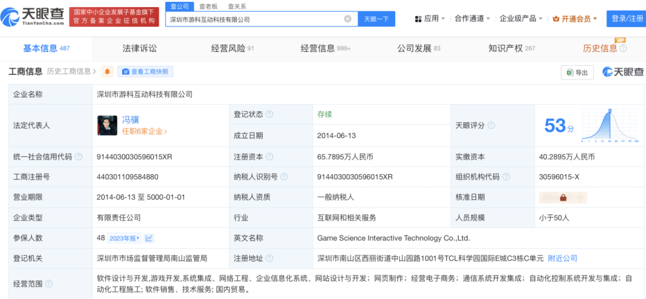Select the 查老板 search tab
The width and height of the screenshot is (646, 299).
pos(209,6)
